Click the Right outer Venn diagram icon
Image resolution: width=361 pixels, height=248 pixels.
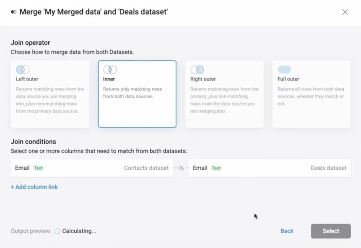[x=197, y=69]
